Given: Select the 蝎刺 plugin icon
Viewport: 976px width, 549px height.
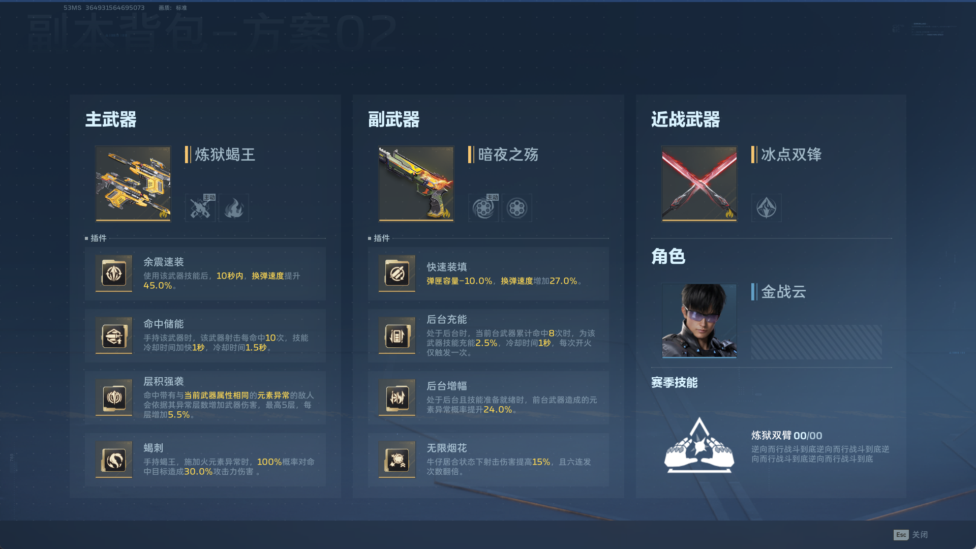Looking at the screenshot, I should click(114, 460).
